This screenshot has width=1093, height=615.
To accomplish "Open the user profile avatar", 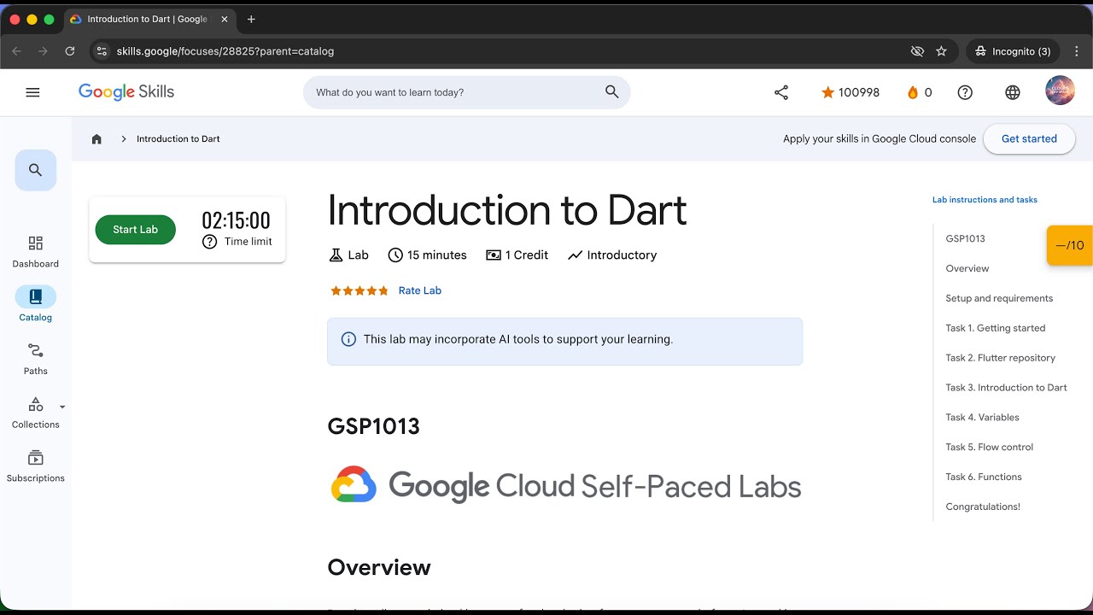I will (1060, 91).
